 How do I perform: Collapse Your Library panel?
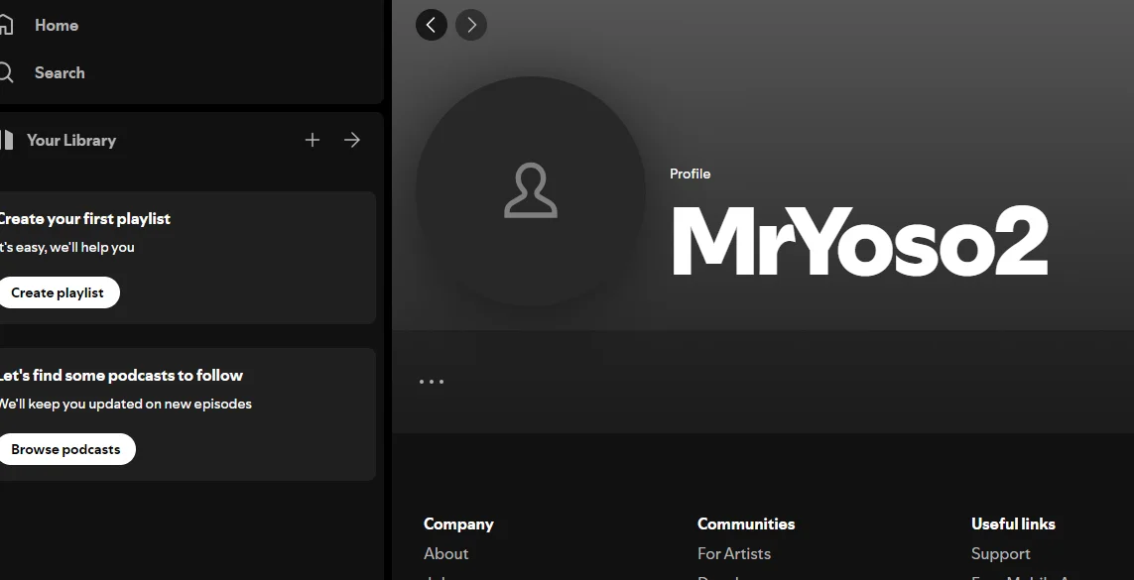click(70, 140)
